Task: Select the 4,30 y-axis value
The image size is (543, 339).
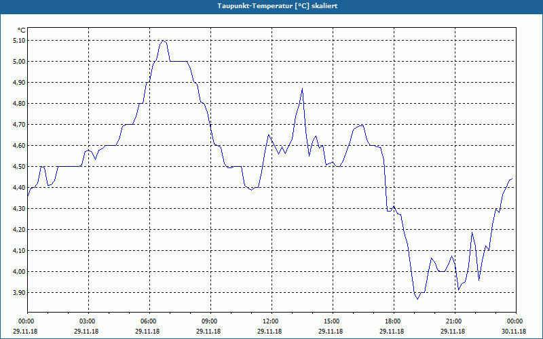Action: (19, 209)
